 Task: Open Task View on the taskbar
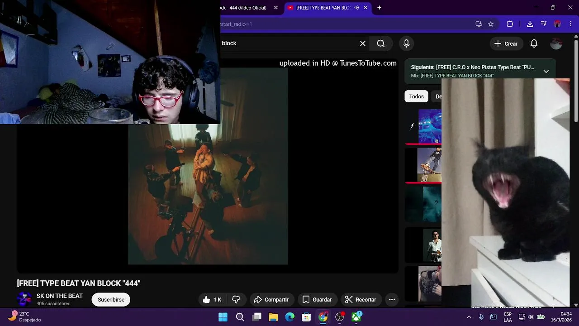[256, 317]
